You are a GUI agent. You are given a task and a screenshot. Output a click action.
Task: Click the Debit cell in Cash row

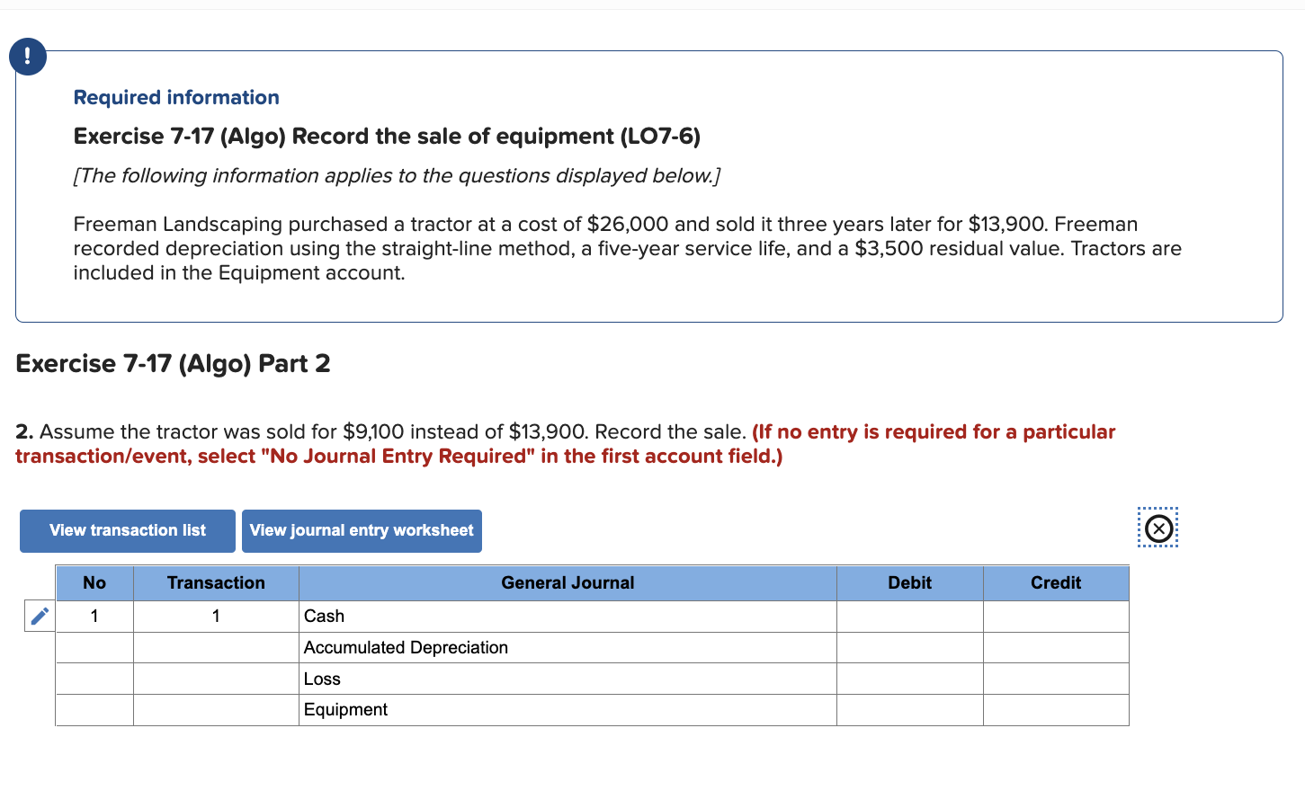[x=909, y=616]
